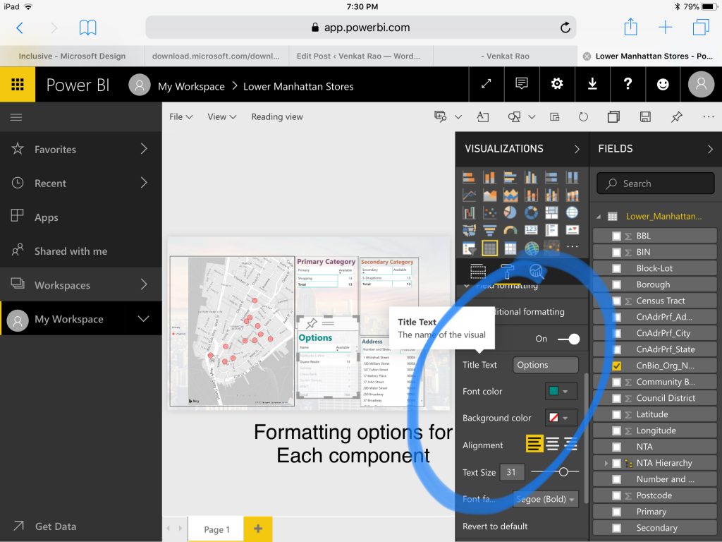Click the smiley feedback icon

(663, 84)
